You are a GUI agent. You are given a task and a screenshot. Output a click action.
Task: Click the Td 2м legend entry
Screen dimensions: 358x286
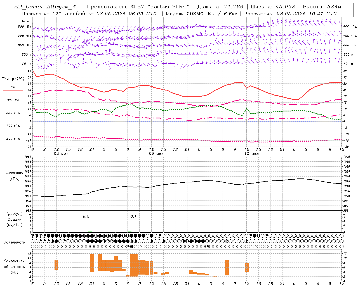(13, 100)
